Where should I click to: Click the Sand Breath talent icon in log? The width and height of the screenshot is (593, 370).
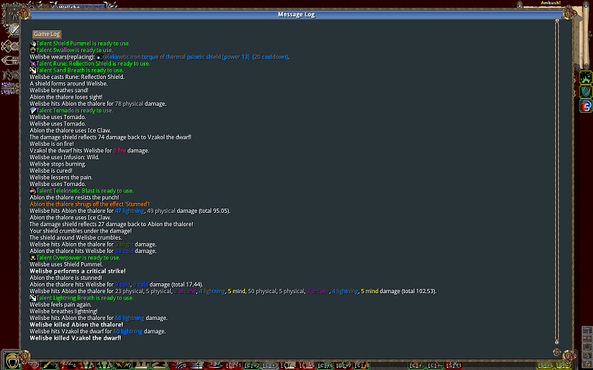coord(33,70)
